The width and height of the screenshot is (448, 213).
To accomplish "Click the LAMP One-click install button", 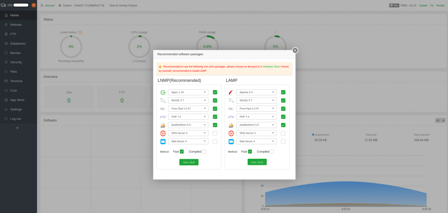I will point(257,162).
